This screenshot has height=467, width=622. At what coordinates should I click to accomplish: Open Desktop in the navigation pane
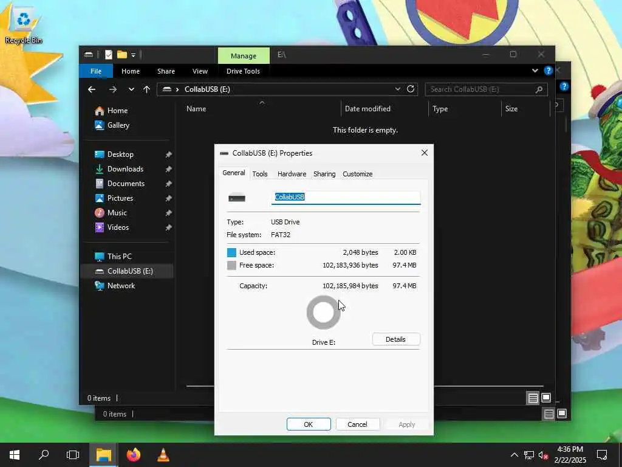click(x=120, y=154)
